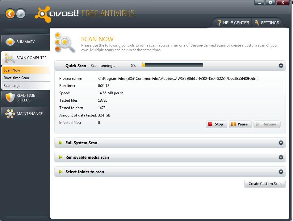
Task: Open Help Center
Action: tap(233, 23)
